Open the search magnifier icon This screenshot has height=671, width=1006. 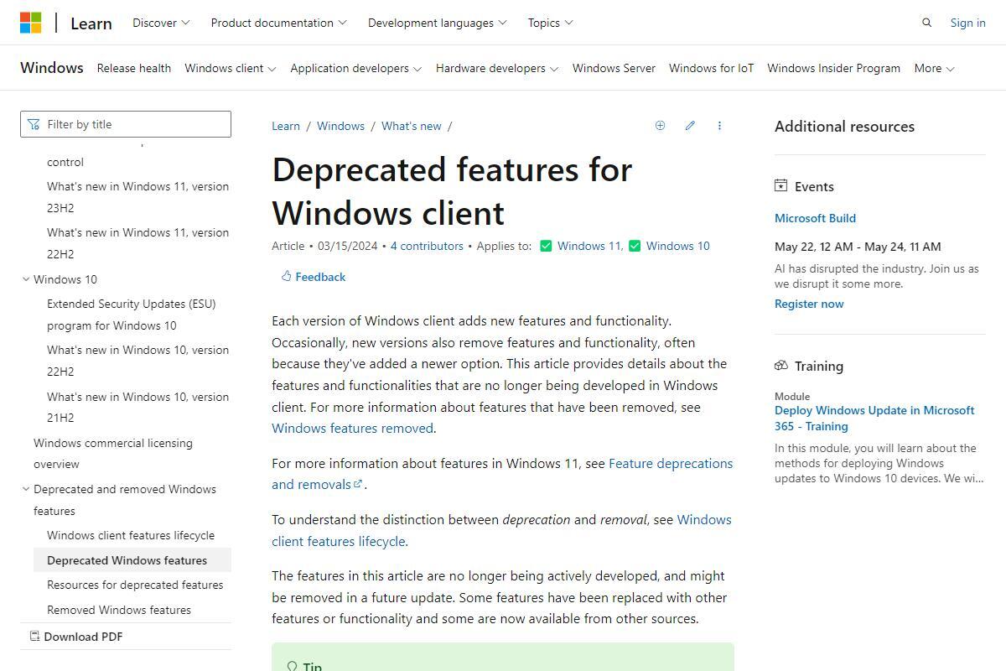click(926, 23)
